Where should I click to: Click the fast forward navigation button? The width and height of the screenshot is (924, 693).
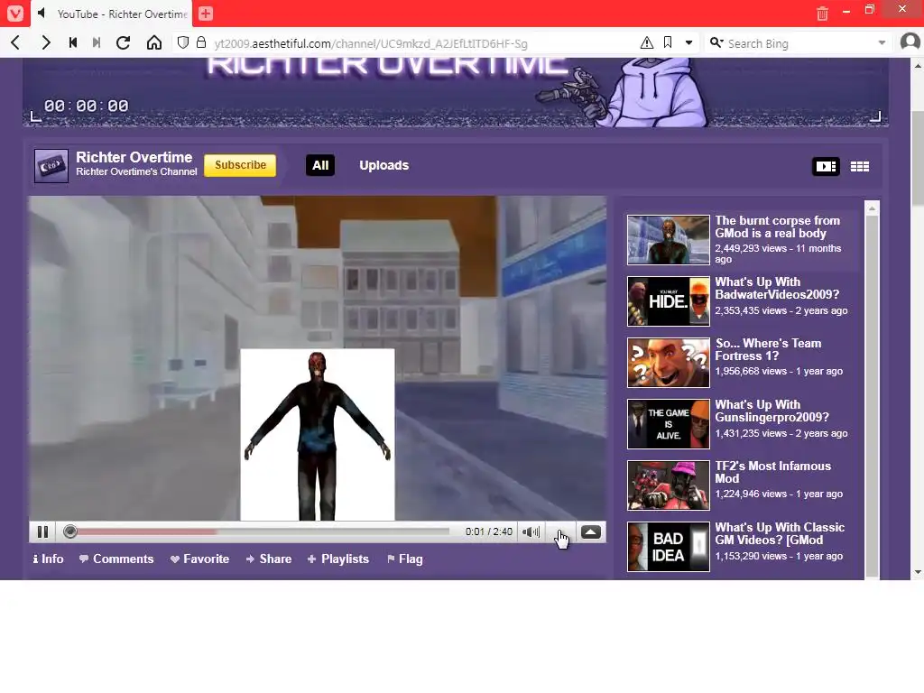click(97, 42)
